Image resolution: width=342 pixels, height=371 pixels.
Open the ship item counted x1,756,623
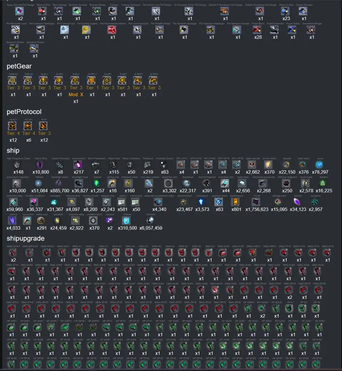coord(256,202)
